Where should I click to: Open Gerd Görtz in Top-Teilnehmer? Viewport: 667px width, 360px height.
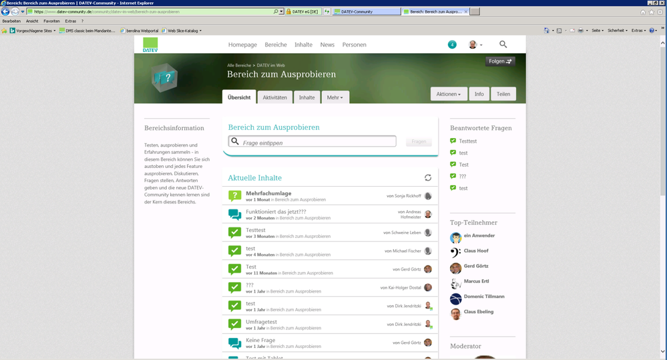[475, 266]
